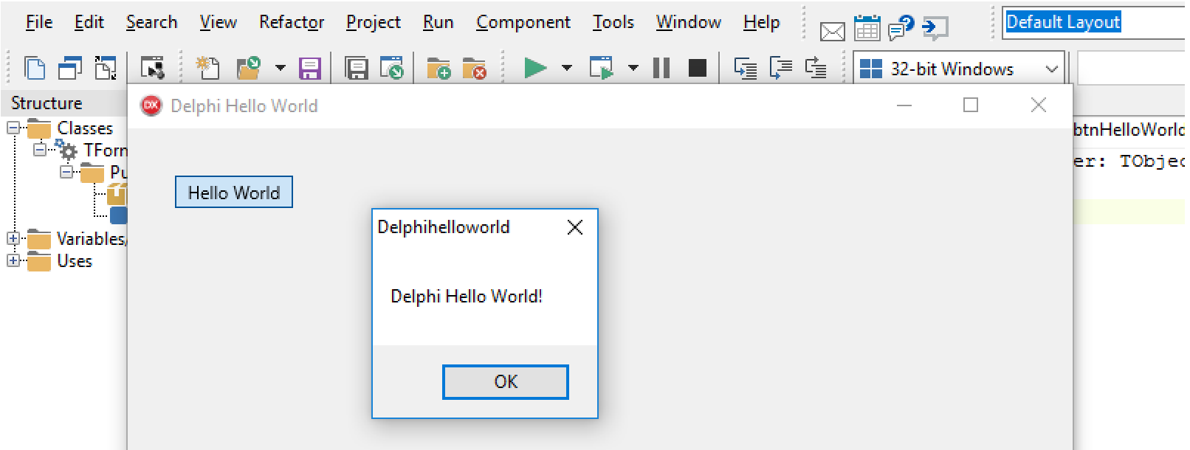
Task: Open the Search menu
Action: (x=151, y=23)
